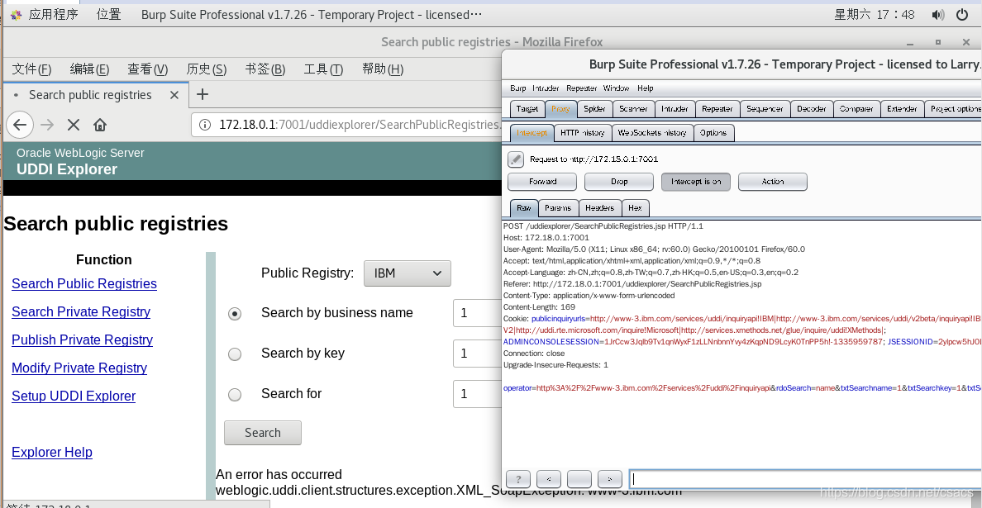Switch to the Target tab in Burp
The height and width of the screenshot is (508, 982).
click(x=527, y=109)
